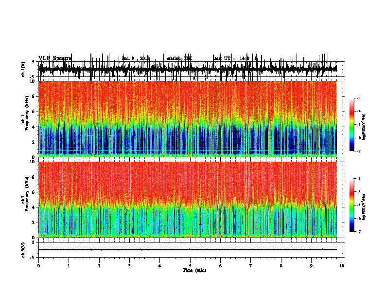Click the 4 kHz tick of ch.2 spectrogram

click(x=34, y=207)
